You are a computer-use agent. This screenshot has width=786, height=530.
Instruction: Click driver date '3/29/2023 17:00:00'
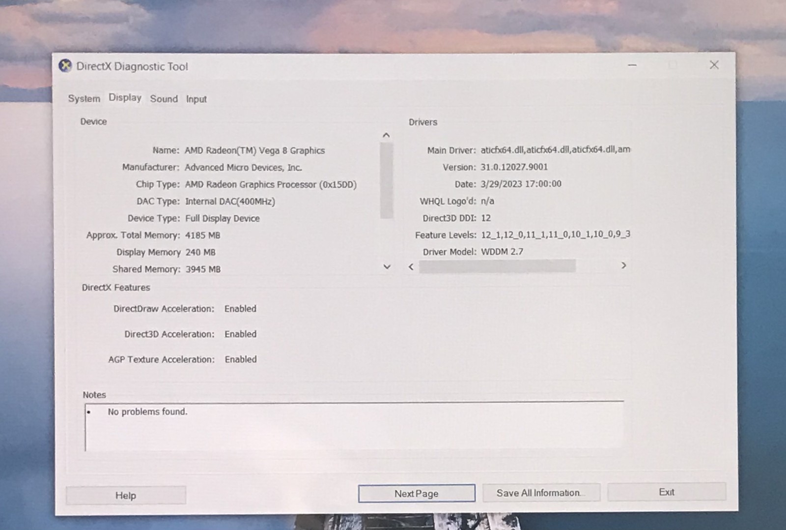[521, 184]
